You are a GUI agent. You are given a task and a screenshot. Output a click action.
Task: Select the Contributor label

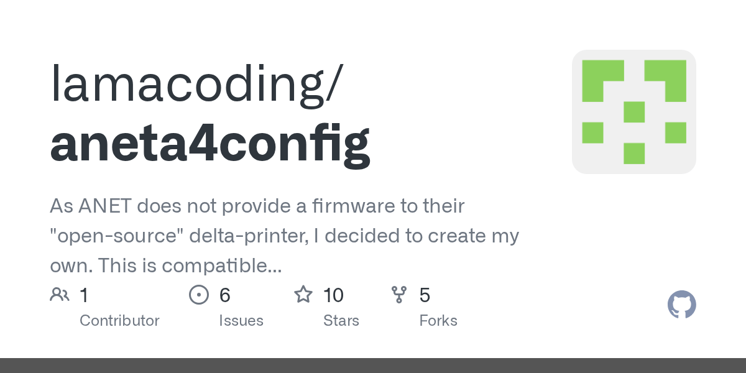tap(119, 321)
